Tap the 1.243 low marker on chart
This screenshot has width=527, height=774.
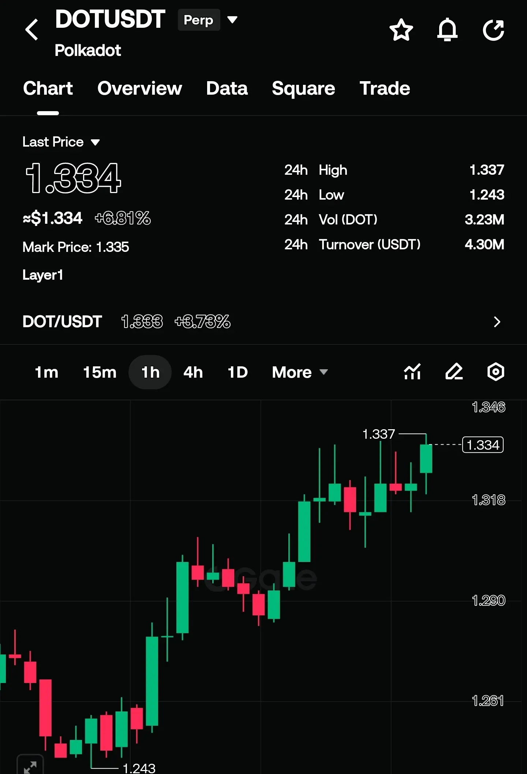click(x=139, y=768)
